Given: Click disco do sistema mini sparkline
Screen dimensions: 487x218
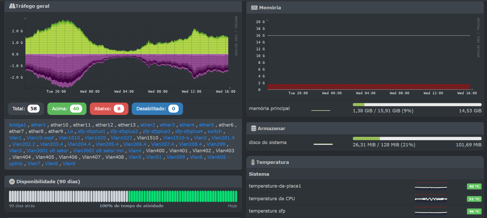Looking at the screenshot, I should [x=323, y=144].
